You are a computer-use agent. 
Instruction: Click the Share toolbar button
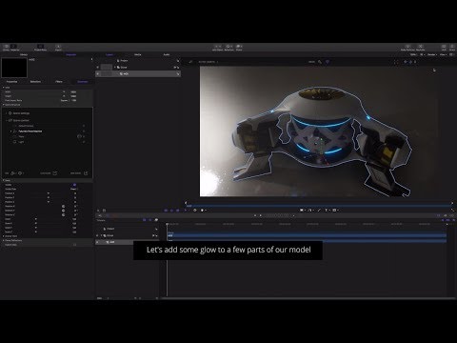tap(452, 48)
